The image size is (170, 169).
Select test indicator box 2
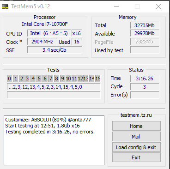tap(21, 78)
